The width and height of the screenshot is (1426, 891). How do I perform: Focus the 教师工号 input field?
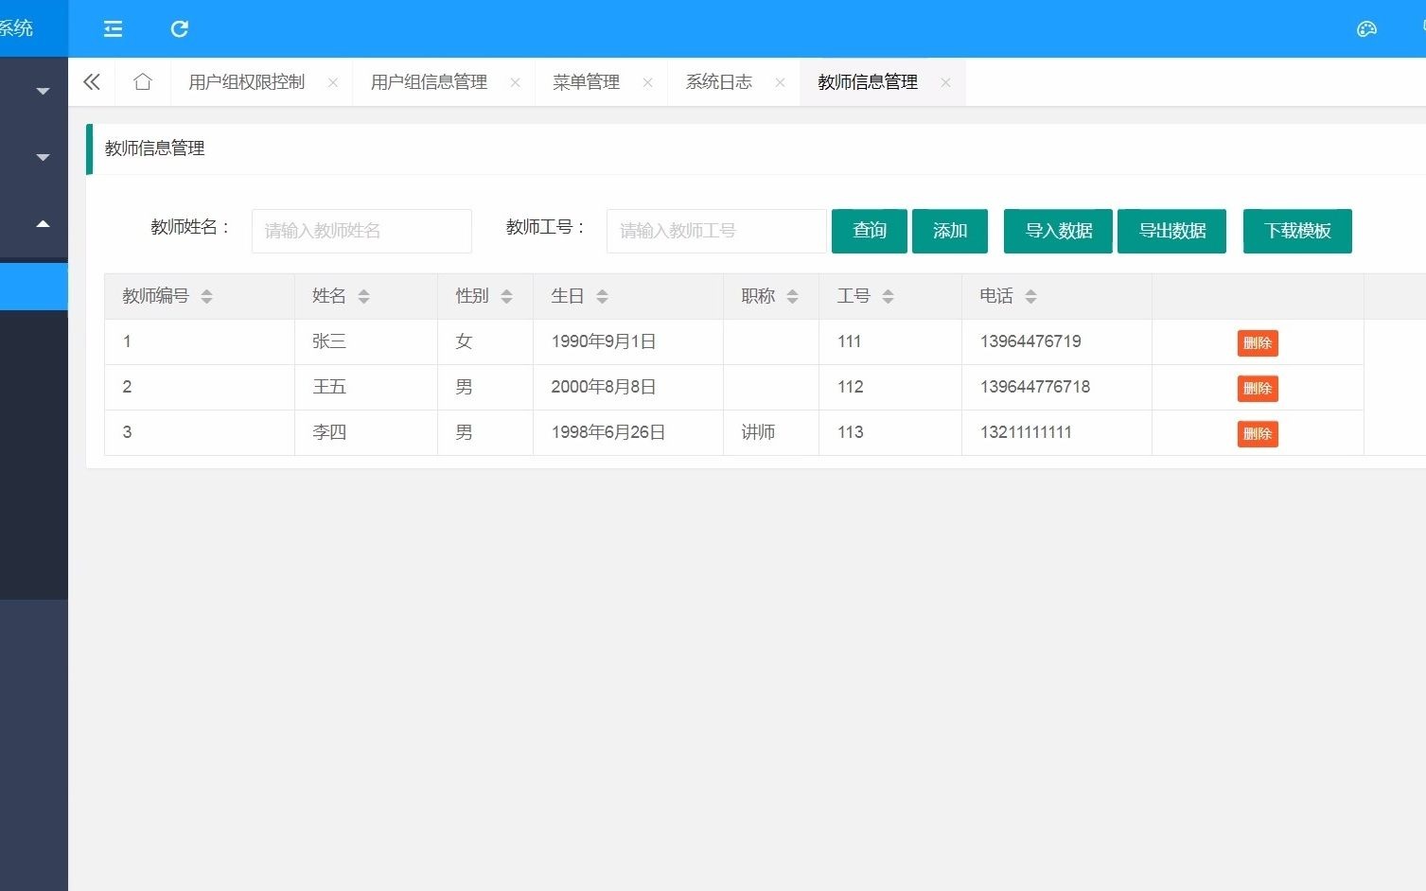tap(716, 231)
